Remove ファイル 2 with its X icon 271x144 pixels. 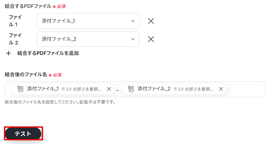[151, 39]
